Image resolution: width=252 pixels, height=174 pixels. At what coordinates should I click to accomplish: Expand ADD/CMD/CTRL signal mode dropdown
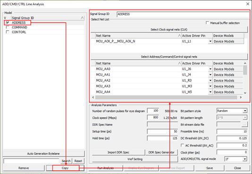pos(244,159)
